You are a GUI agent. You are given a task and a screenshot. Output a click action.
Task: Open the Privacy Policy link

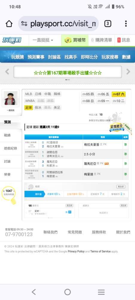click(x=76, y=251)
